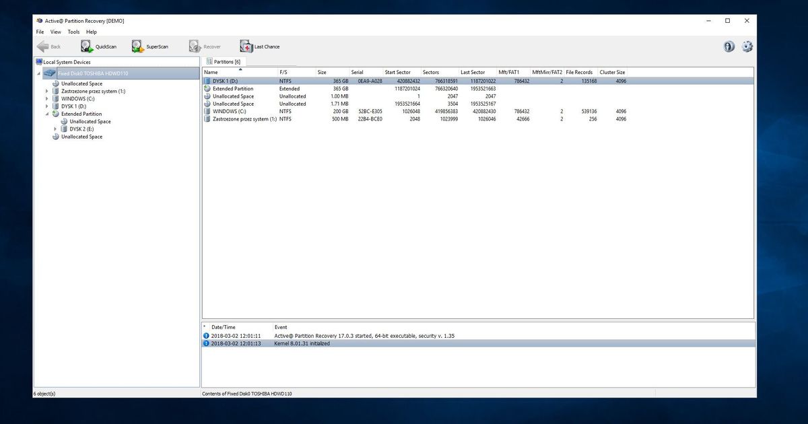This screenshot has width=808, height=424.
Task: Select DYSK 1 (D:) label in the device tree
Action: click(73, 106)
